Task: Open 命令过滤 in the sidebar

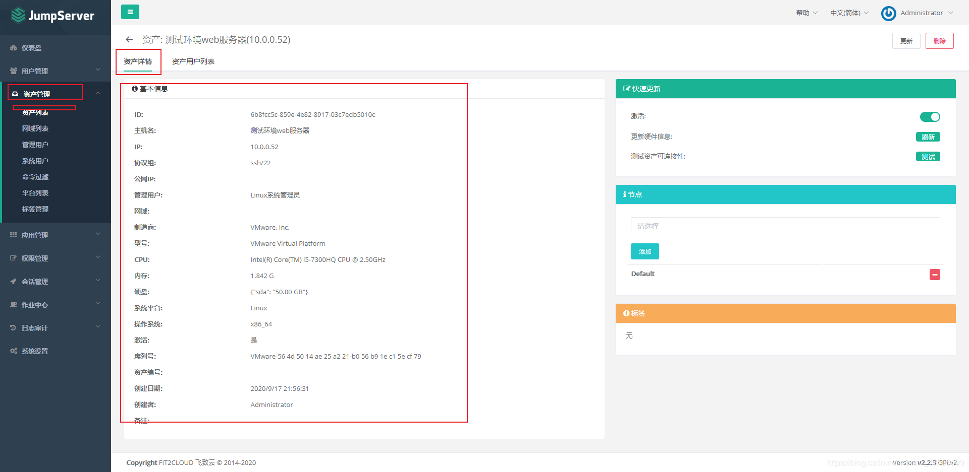Action: point(35,177)
